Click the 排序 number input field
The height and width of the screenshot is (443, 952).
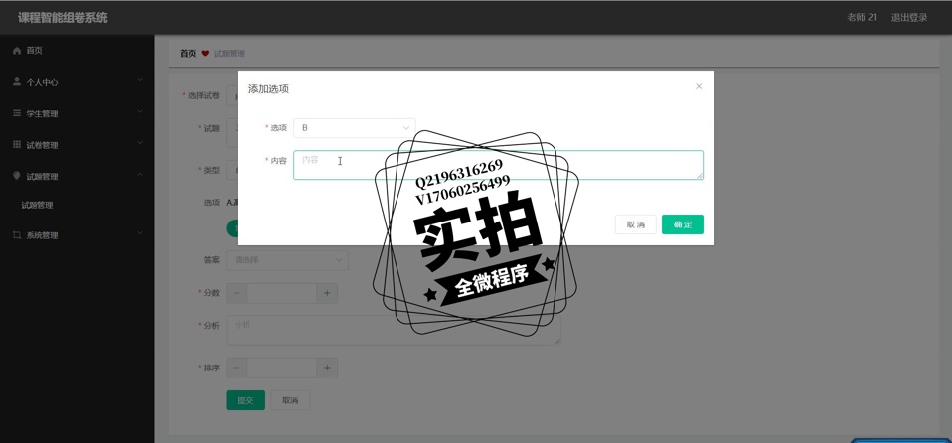tap(281, 368)
